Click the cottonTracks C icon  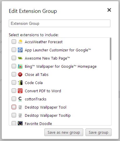click(x=20, y=99)
